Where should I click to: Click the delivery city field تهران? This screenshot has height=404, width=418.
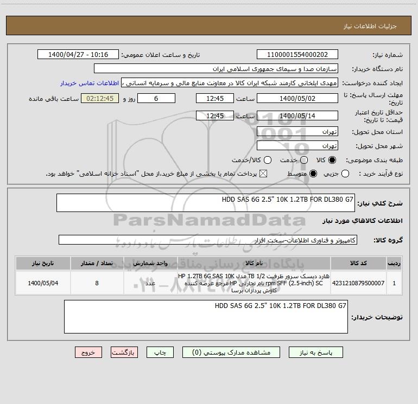[297, 146]
